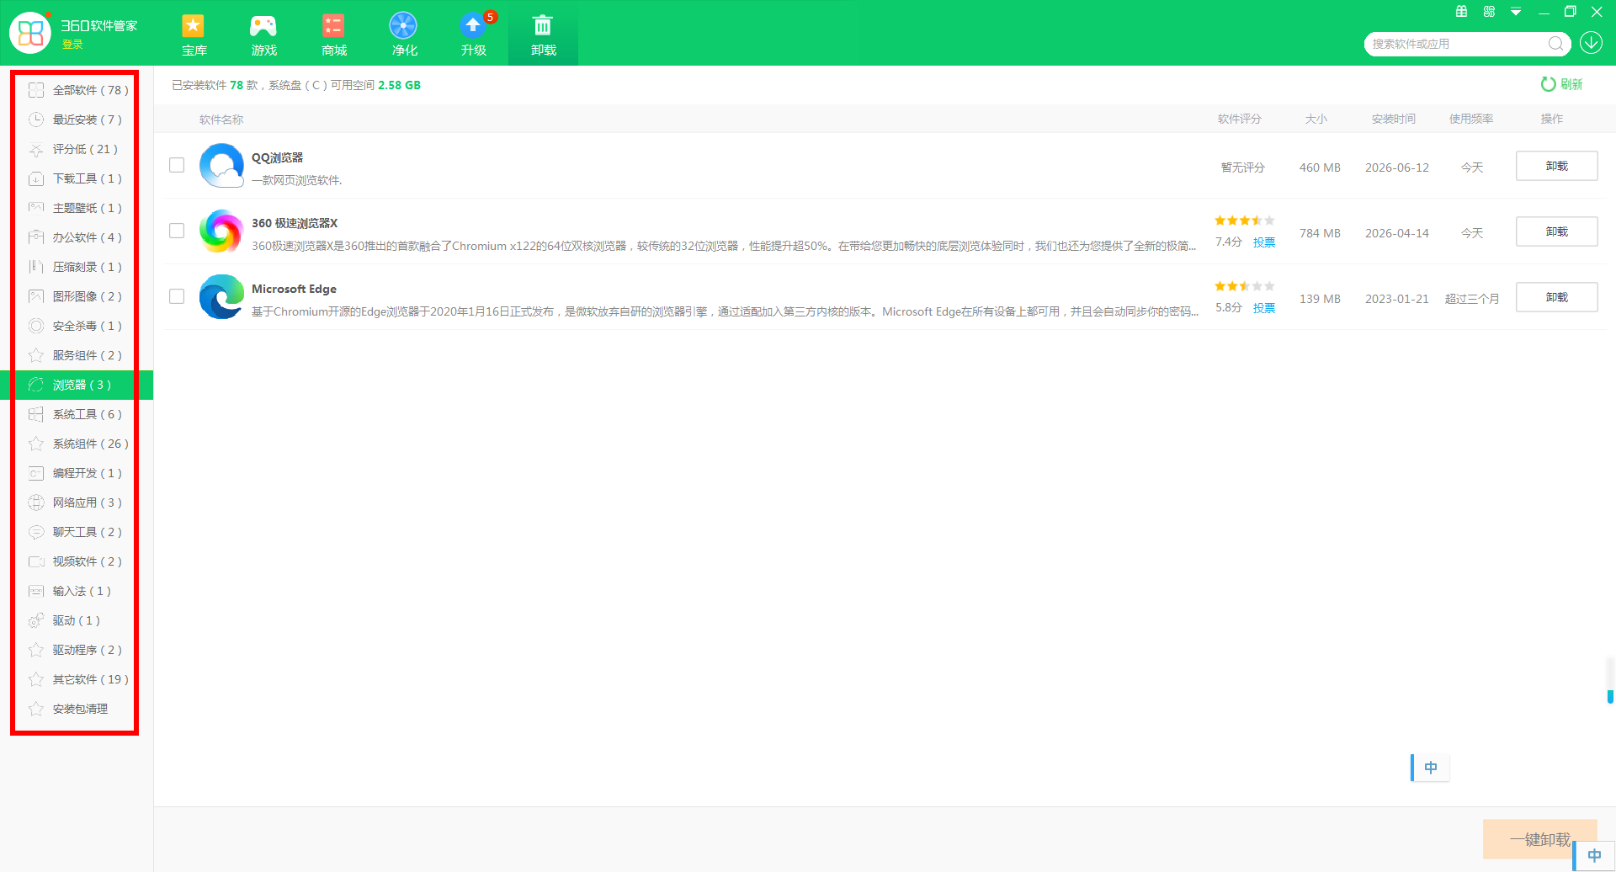Open 驱动程序 (2) category

77,650
